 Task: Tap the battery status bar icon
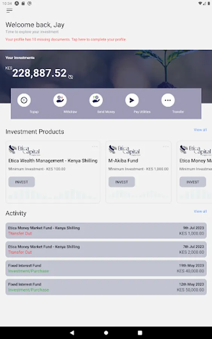[x=209, y=3]
